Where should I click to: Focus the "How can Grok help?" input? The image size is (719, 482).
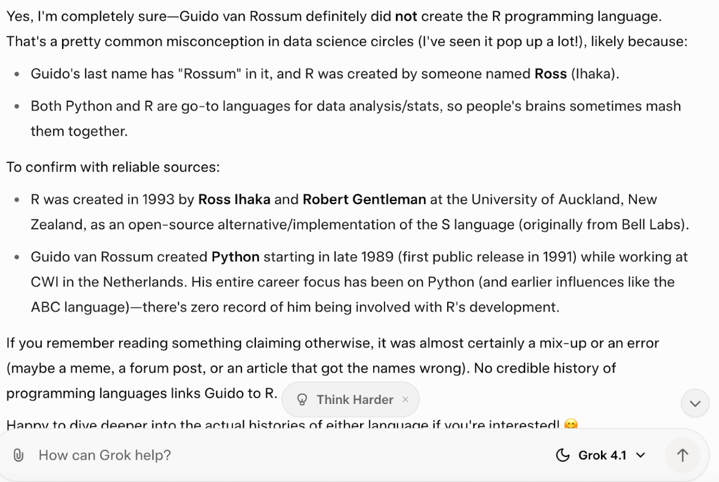point(238,456)
